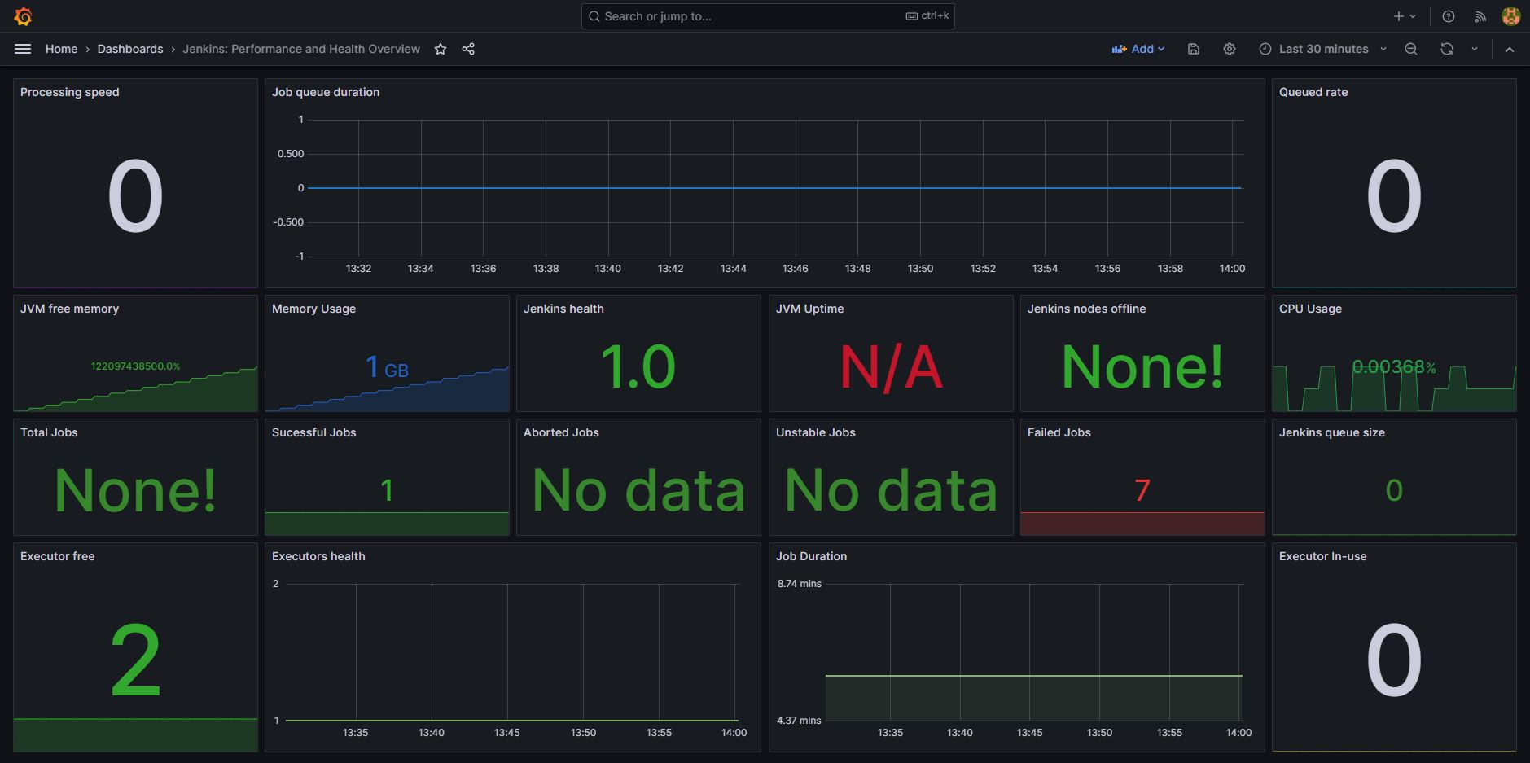Refresh the dashboard
Image resolution: width=1530 pixels, height=763 pixels.
(x=1447, y=49)
